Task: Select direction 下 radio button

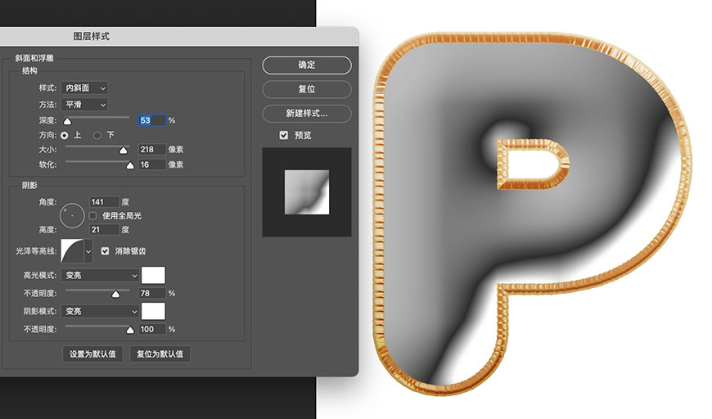Action: click(97, 135)
